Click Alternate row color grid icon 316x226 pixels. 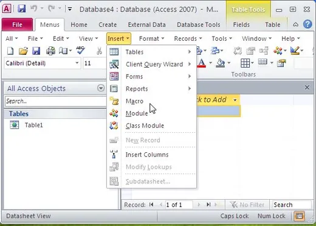[x=263, y=62]
